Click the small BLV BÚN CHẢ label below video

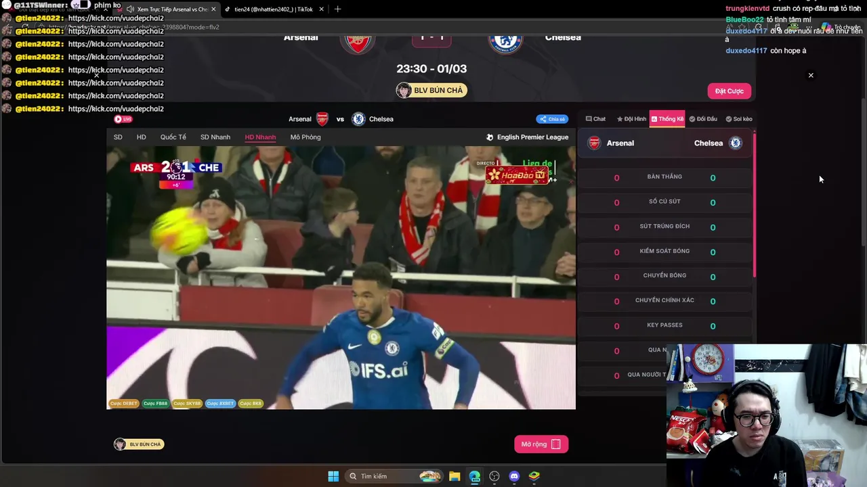(x=139, y=444)
